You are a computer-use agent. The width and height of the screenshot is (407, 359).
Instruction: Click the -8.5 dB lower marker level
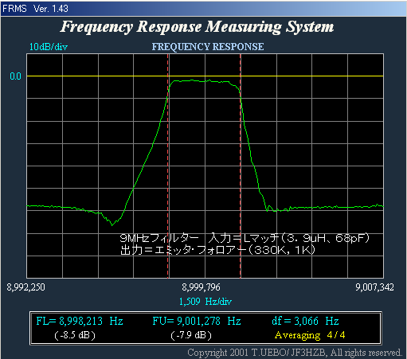[x=75, y=335]
